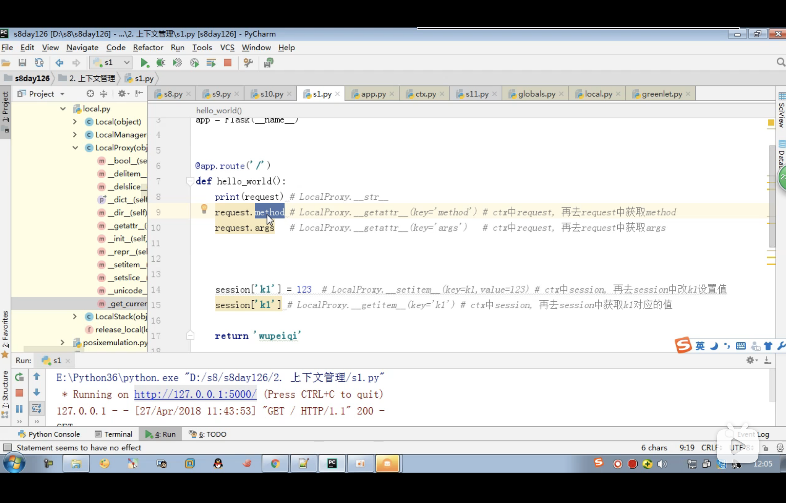Synchronize files with the refresh icon

click(39, 63)
